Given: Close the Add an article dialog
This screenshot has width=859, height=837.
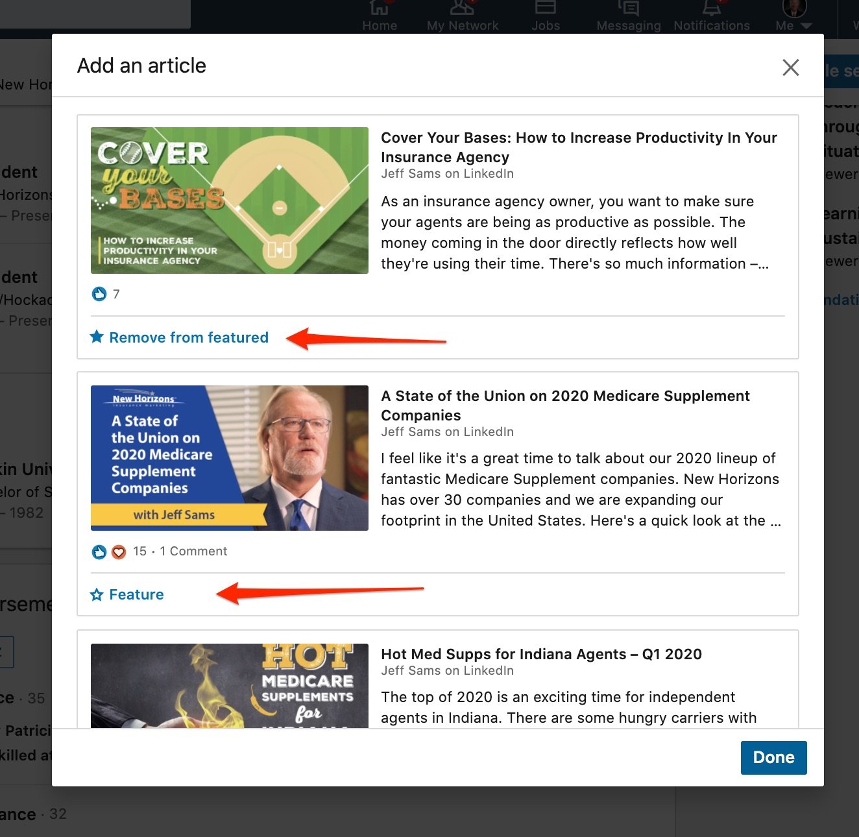Looking at the screenshot, I should (x=790, y=67).
